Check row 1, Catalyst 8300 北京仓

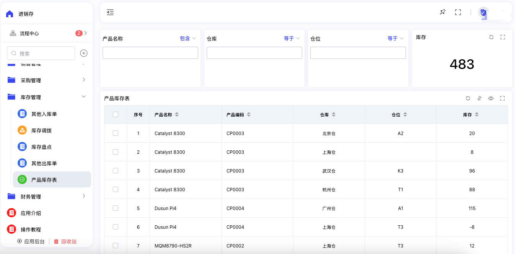116,133
